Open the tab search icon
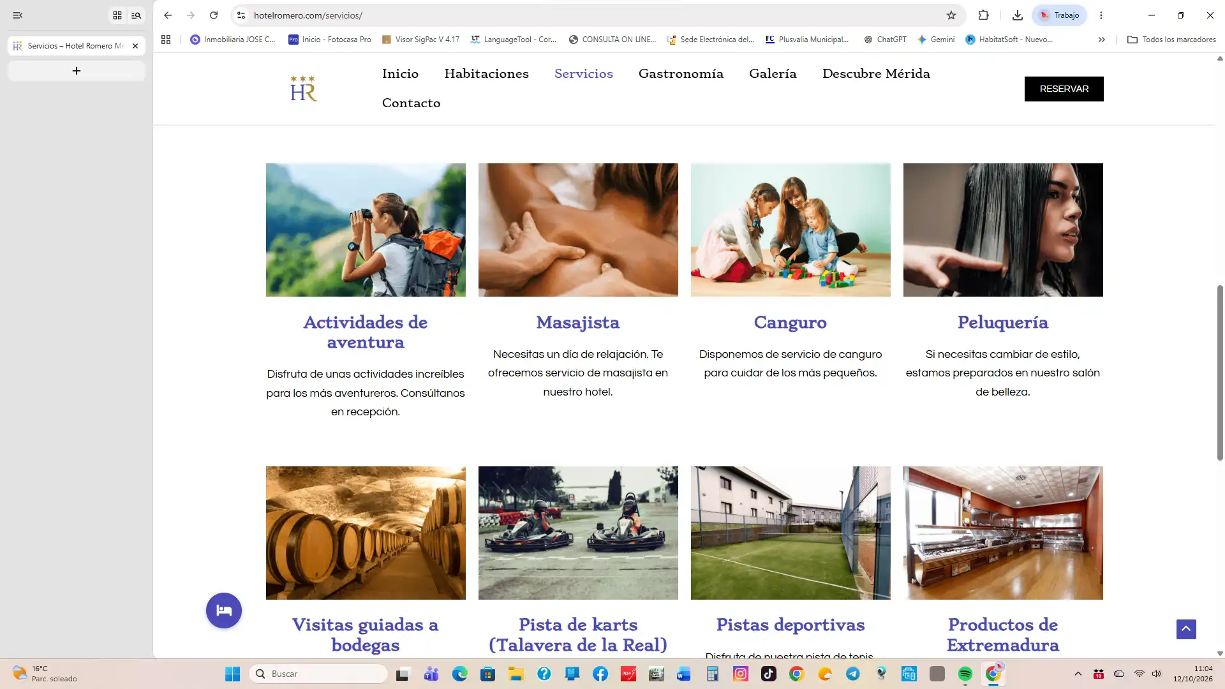Screen dimensions: 1225x689 pyautogui.click(x=137, y=15)
